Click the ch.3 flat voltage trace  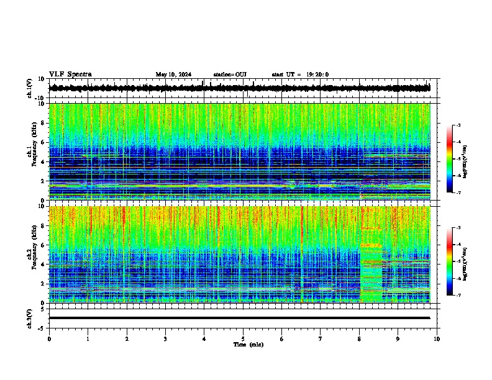(239, 318)
